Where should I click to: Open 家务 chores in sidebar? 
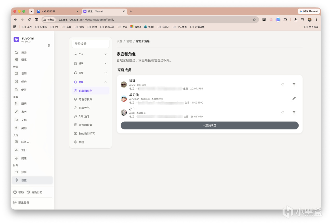click(x=32, y=112)
